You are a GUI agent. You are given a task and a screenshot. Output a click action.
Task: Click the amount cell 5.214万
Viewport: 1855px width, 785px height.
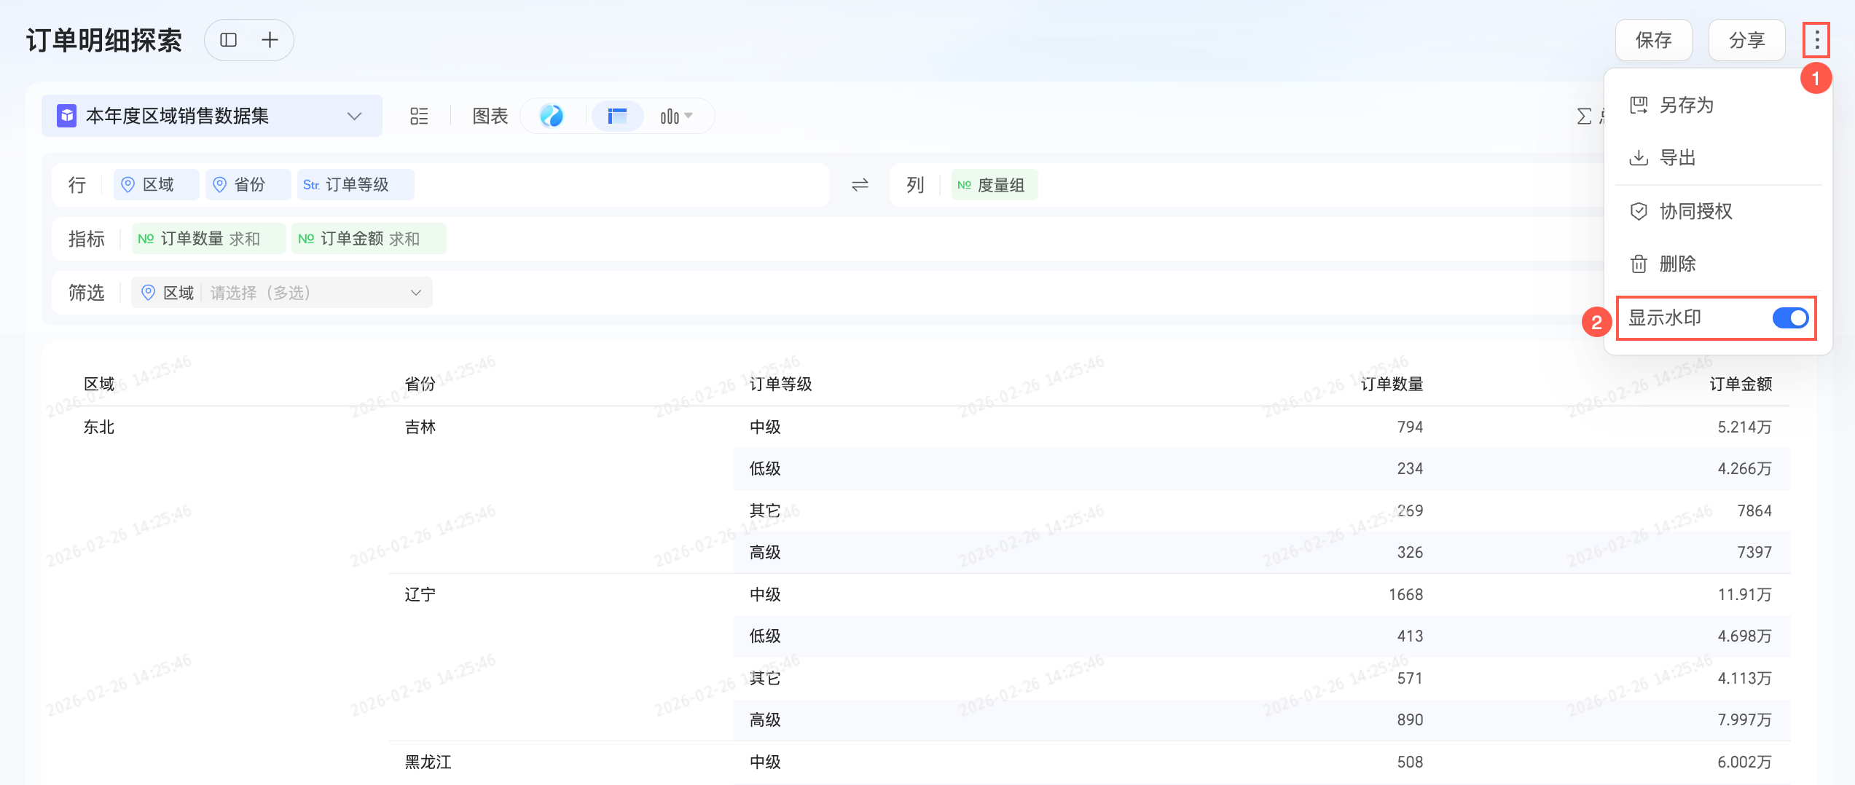click(1744, 427)
